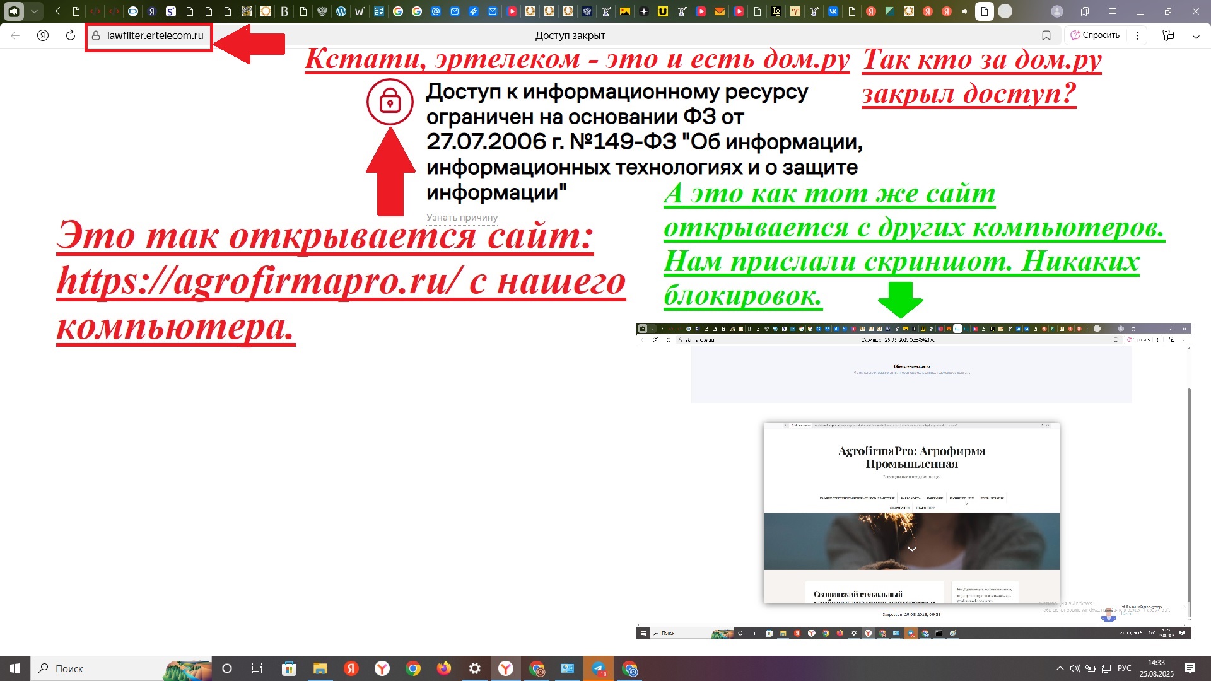
Task: Switch to the green triangle tab
Action: (x=890, y=11)
